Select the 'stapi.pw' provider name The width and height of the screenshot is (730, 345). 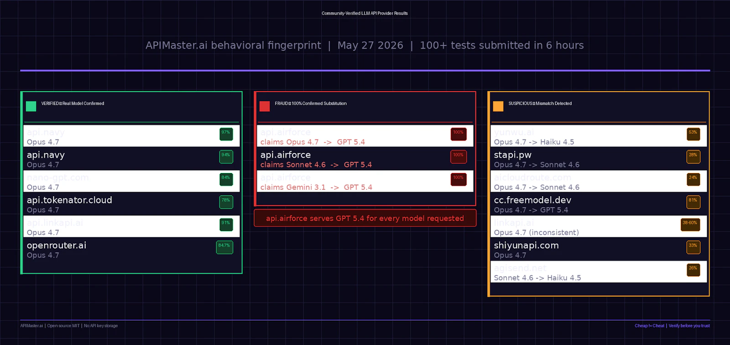pyautogui.click(x=513, y=155)
